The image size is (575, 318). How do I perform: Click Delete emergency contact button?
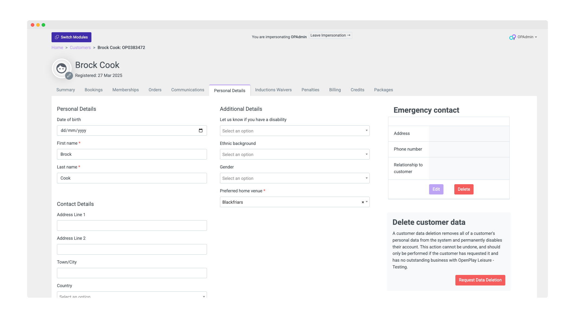[x=464, y=189]
